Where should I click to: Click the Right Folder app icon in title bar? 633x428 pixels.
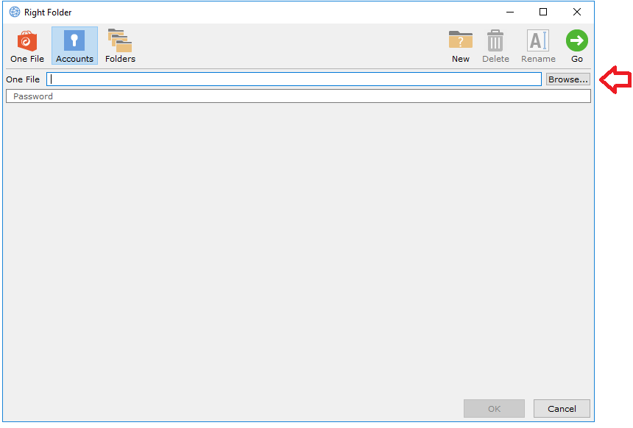click(x=14, y=12)
